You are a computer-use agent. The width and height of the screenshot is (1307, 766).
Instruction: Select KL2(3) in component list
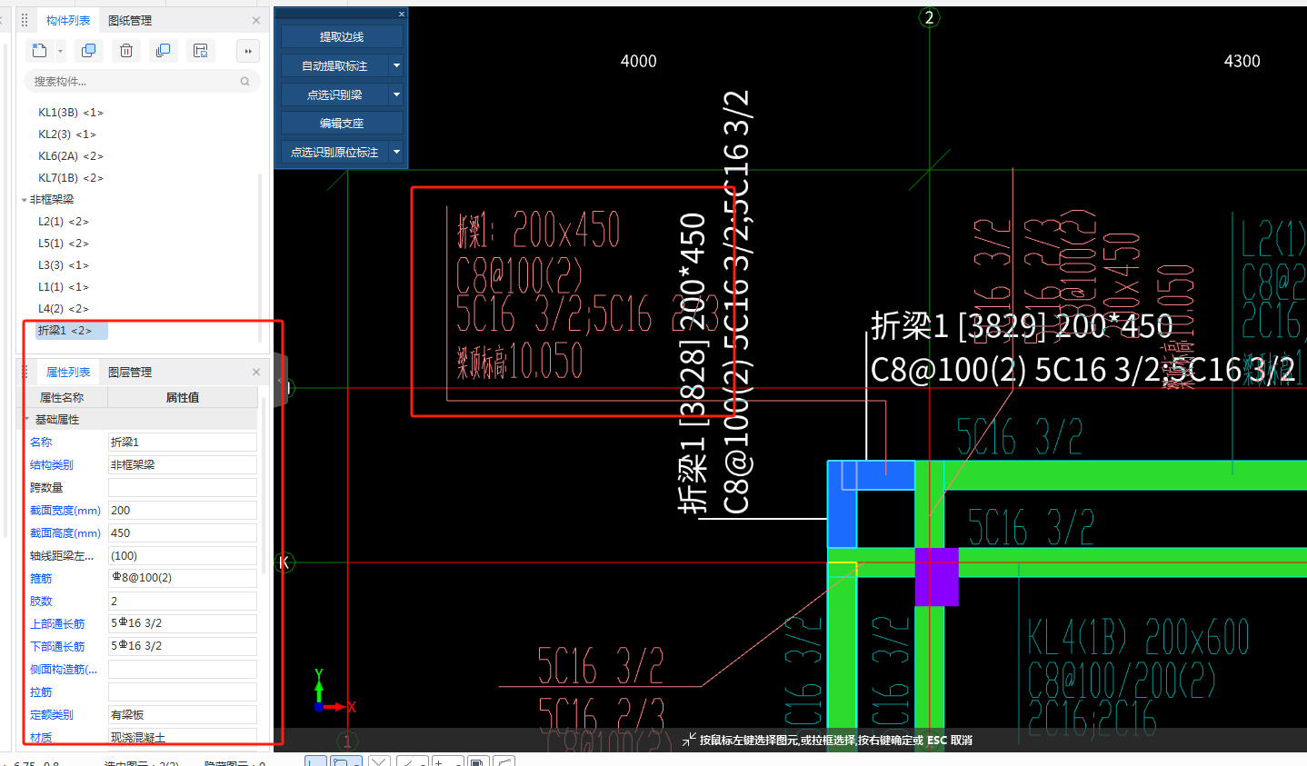[67, 134]
